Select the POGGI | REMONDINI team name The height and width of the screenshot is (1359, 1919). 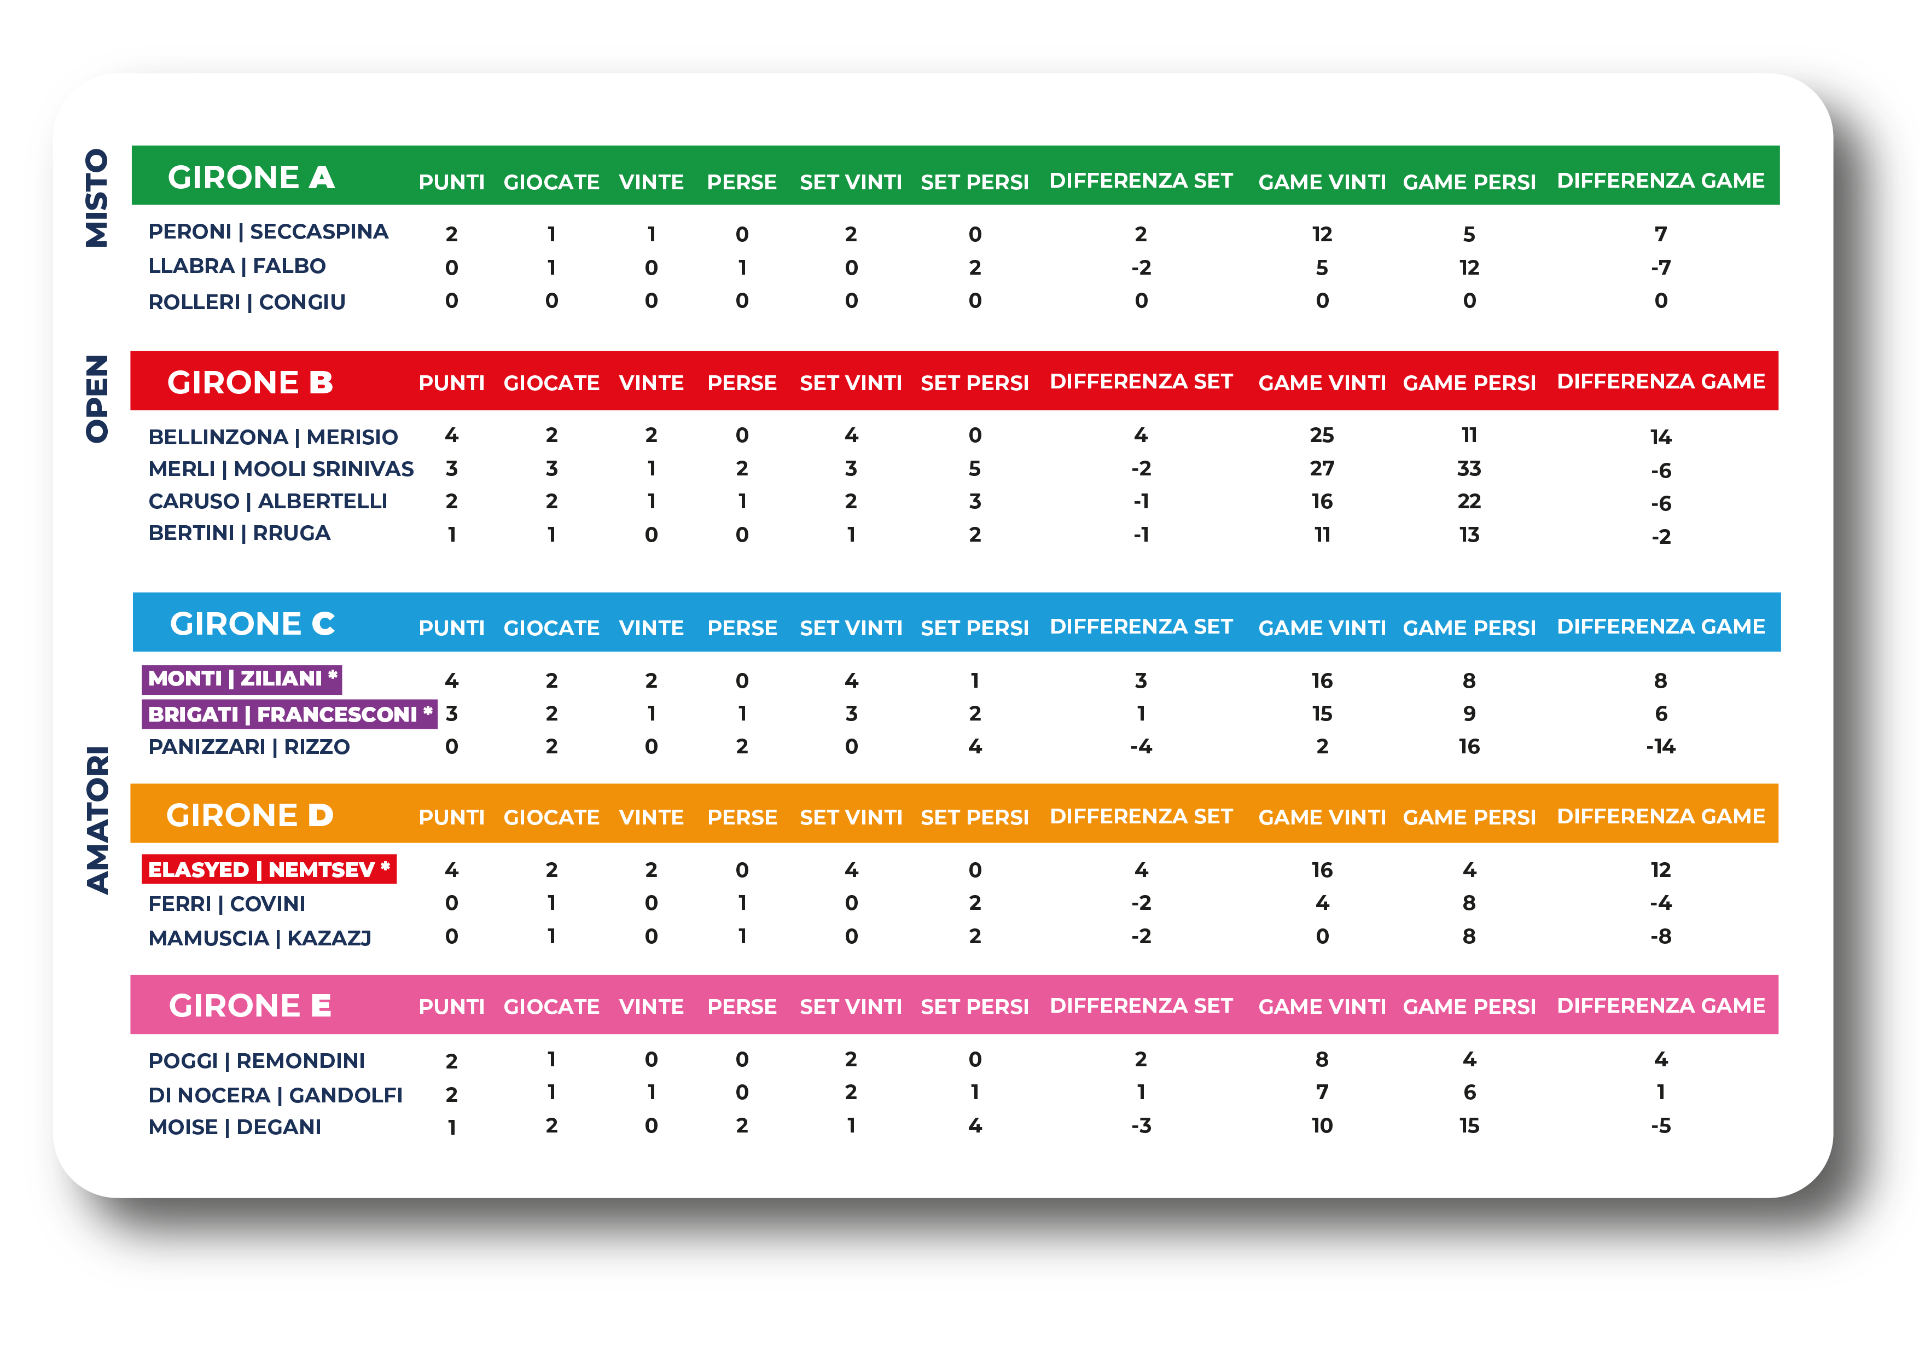(257, 1060)
